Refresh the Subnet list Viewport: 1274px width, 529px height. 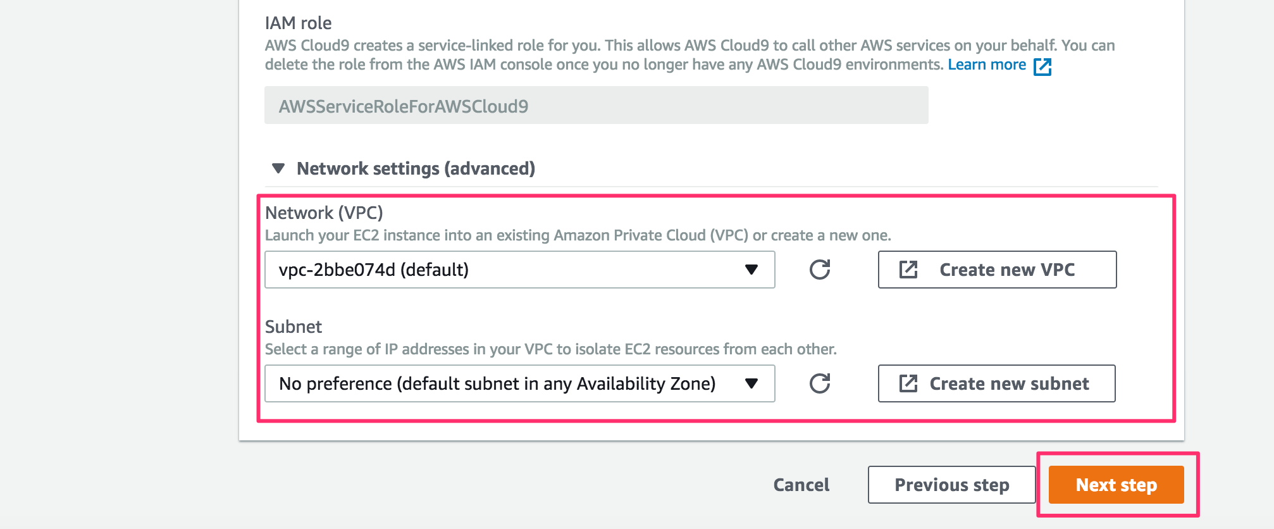[x=820, y=383]
